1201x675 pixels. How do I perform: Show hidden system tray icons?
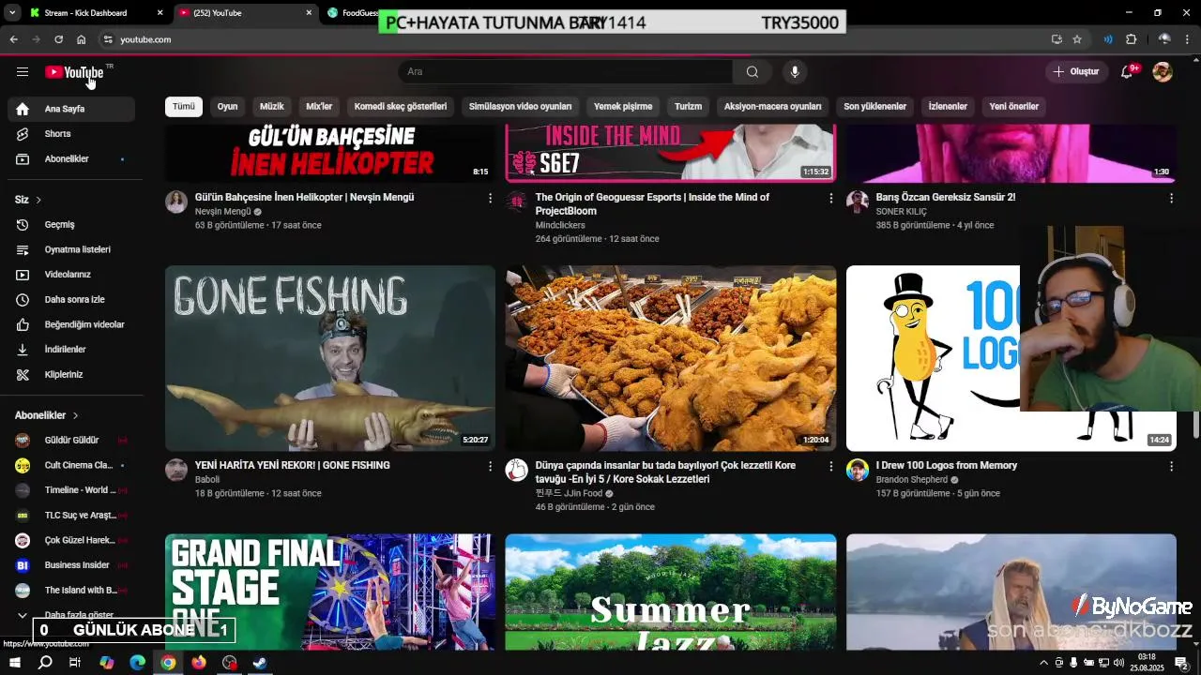click(1043, 663)
